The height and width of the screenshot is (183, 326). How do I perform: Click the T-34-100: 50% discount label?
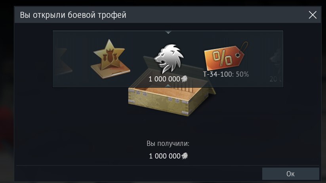pos(226,74)
